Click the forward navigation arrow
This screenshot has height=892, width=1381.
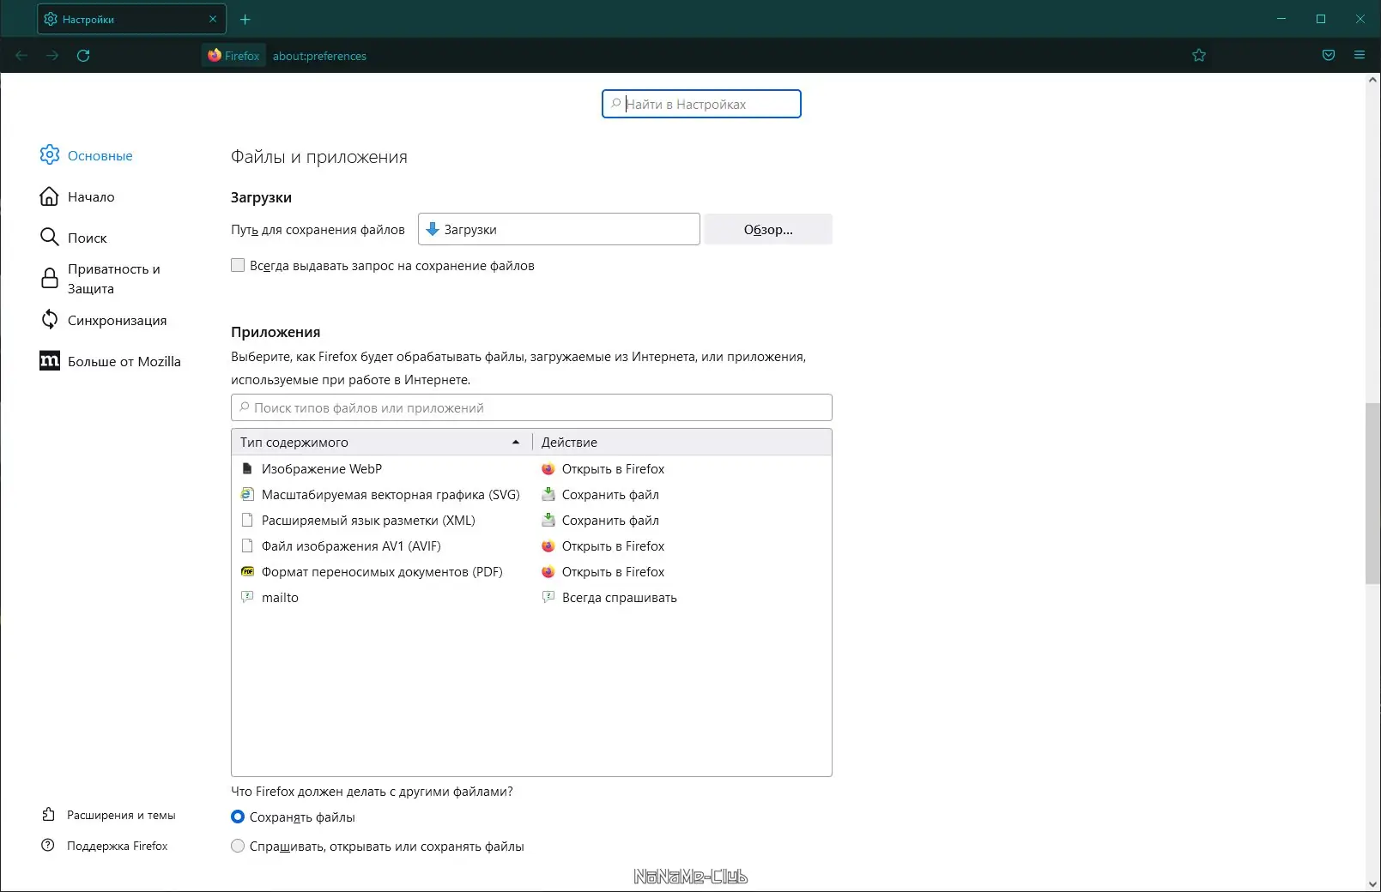pos(52,56)
